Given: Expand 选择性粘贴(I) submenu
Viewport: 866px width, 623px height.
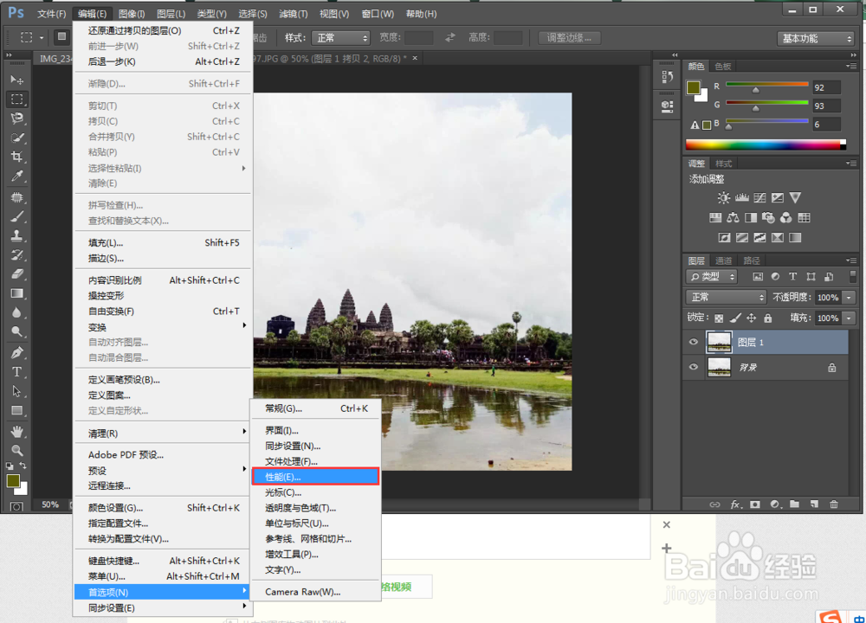Looking at the screenshot, I should [164, 168].
